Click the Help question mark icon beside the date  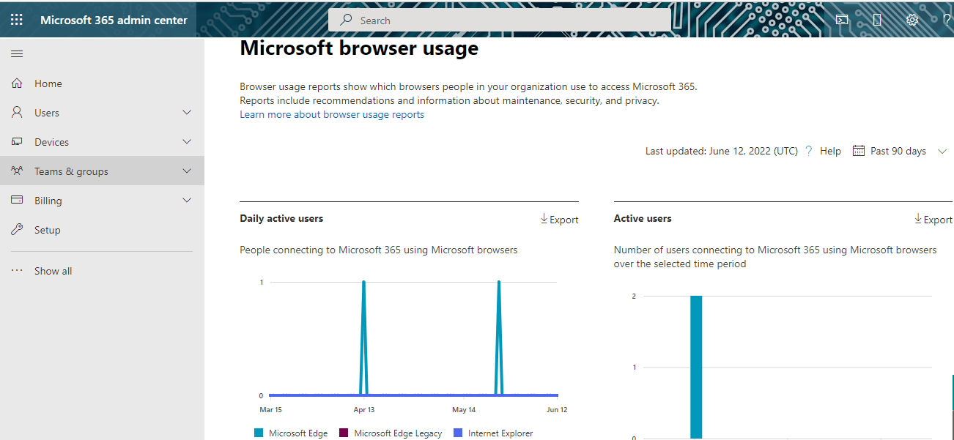809,151
